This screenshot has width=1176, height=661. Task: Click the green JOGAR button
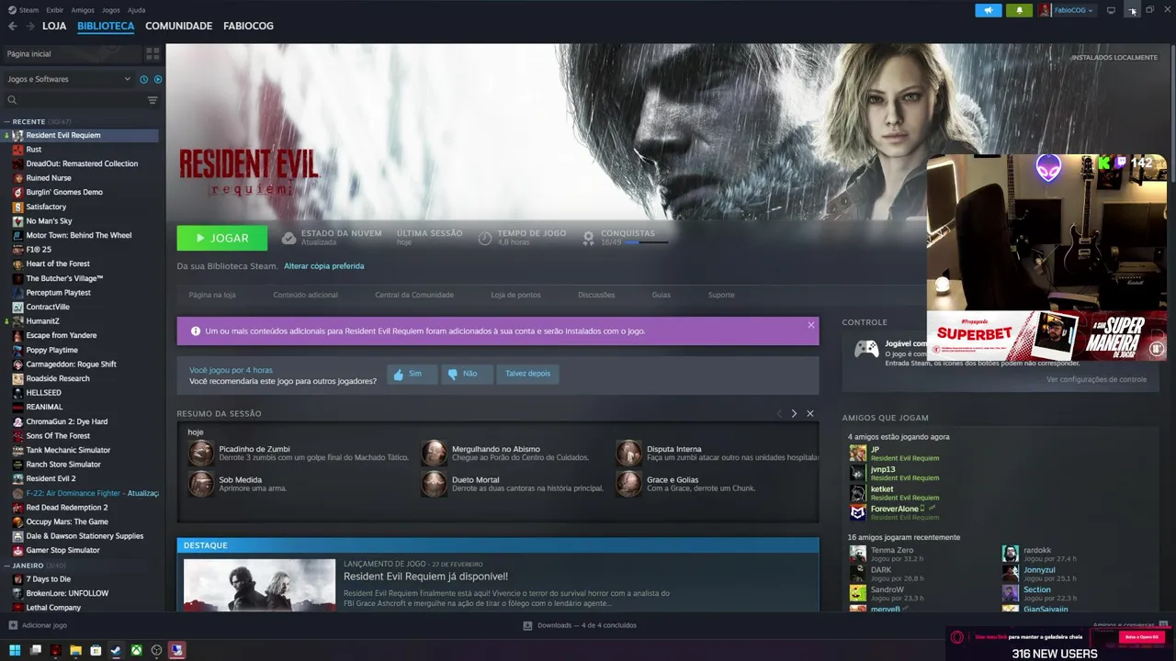click(222, 238)
